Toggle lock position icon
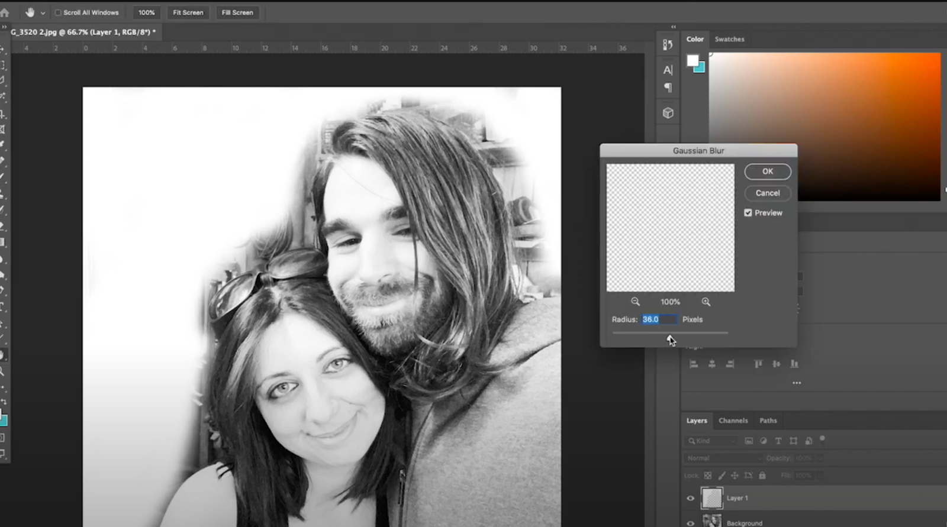947x527 pixels. (x=735, y=475)
